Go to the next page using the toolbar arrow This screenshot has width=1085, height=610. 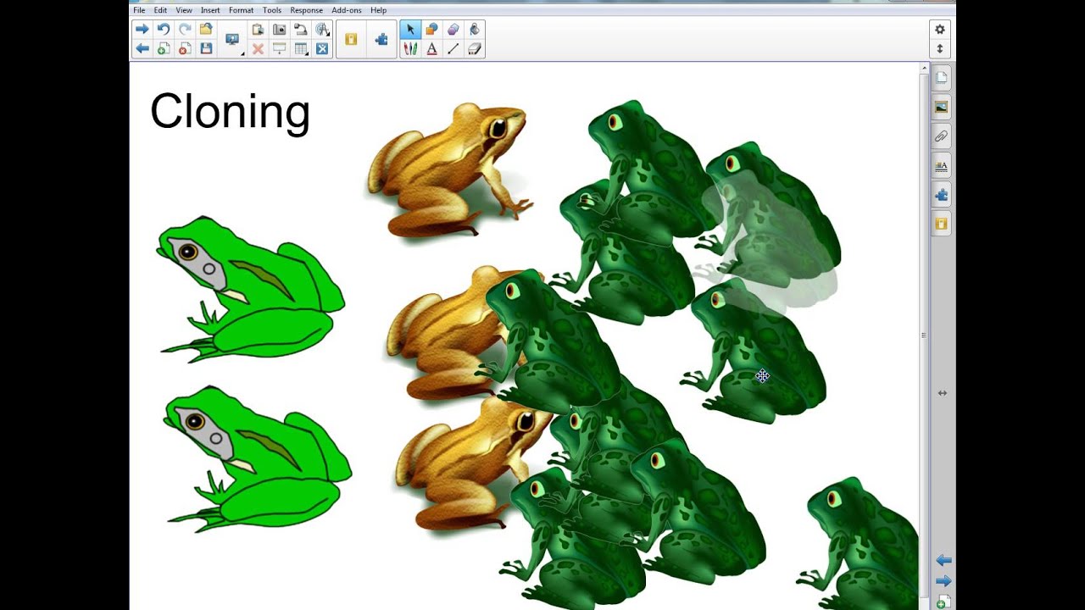[142, 29]
